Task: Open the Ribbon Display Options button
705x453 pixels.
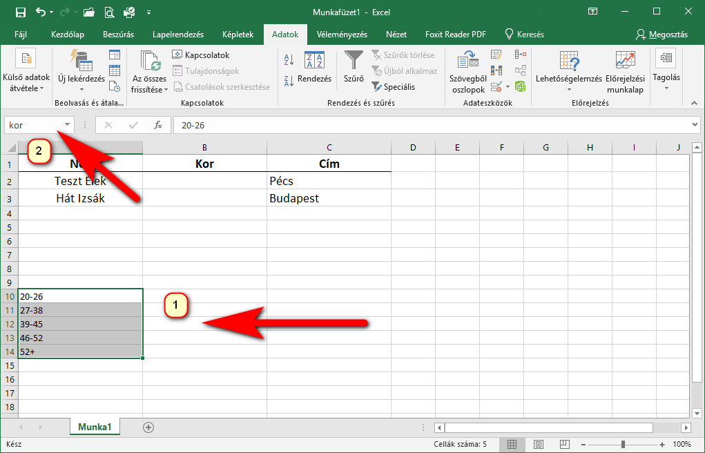Action: click(x=592, y=12)
